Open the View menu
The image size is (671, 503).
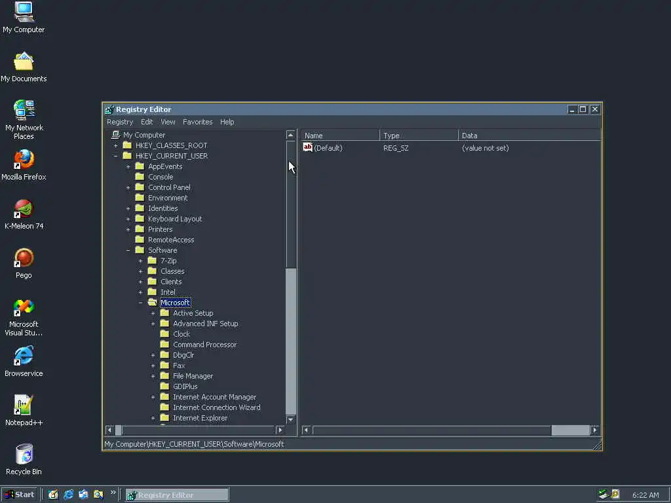click(168, 122)
